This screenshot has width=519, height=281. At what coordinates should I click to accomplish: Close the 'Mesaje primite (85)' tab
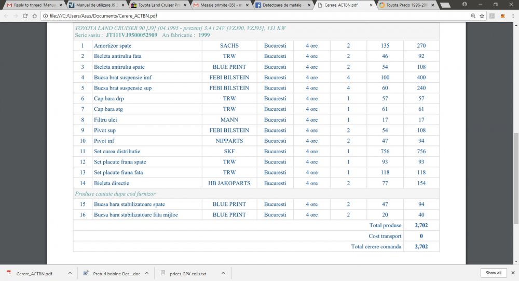pyautogui.click(x=247, y=5)
